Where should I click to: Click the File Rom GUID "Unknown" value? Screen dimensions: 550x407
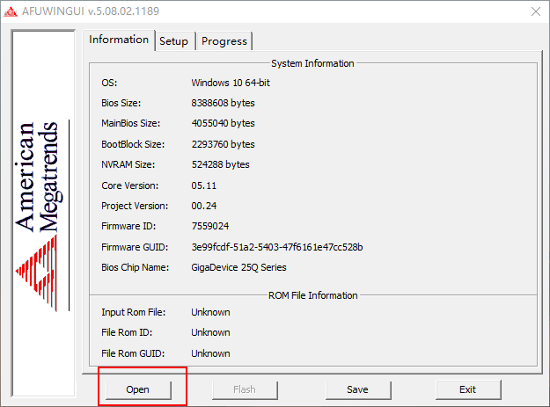[x=210, y=353]
